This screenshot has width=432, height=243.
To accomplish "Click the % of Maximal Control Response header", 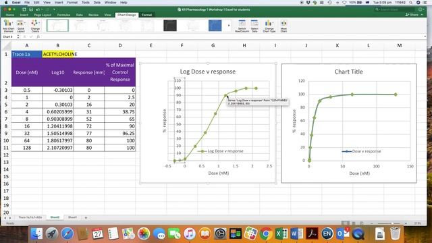I will pos(120,72).
